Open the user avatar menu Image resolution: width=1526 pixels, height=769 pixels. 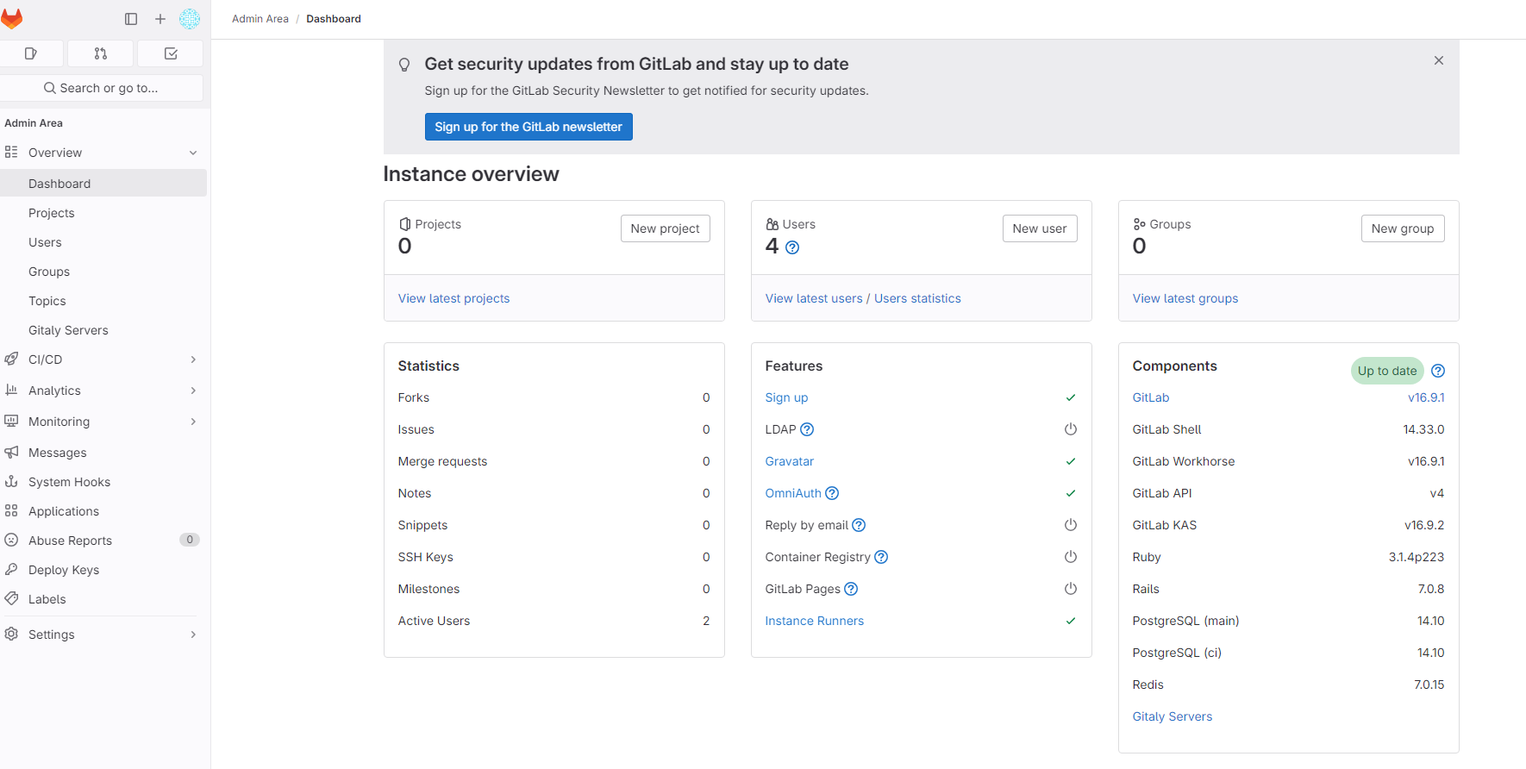click(190, 19)
